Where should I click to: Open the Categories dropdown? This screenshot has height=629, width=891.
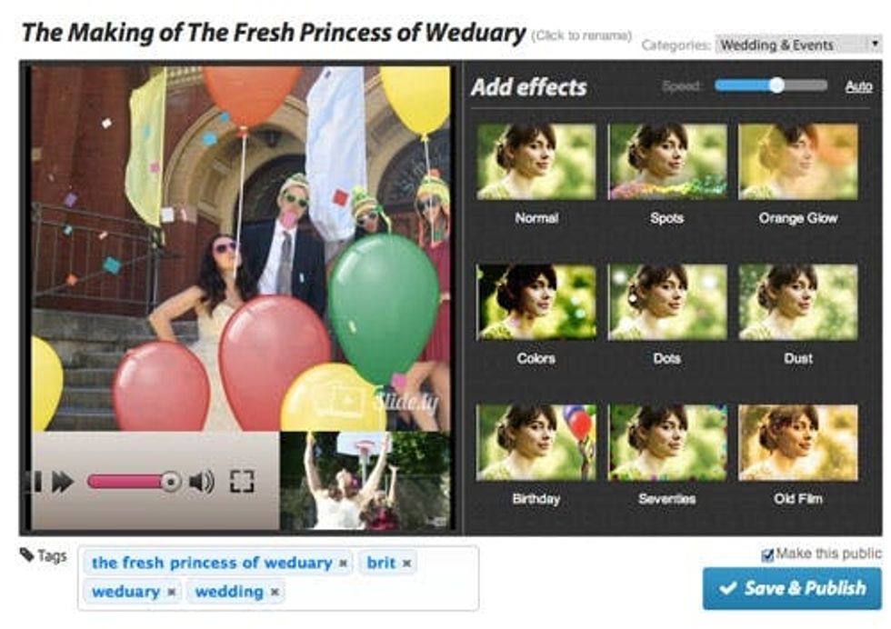pos(798,45)
